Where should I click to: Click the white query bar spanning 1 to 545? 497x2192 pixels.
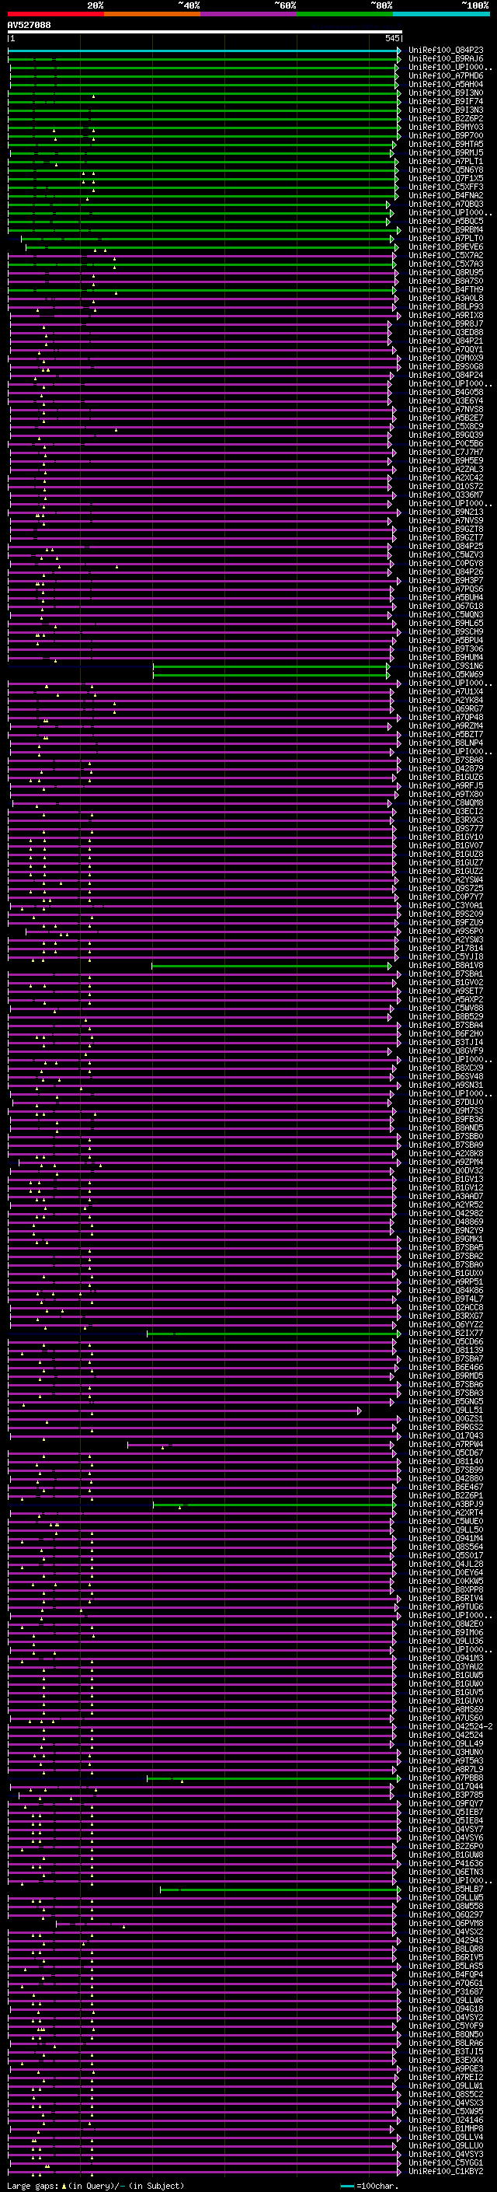pos(205,33)
